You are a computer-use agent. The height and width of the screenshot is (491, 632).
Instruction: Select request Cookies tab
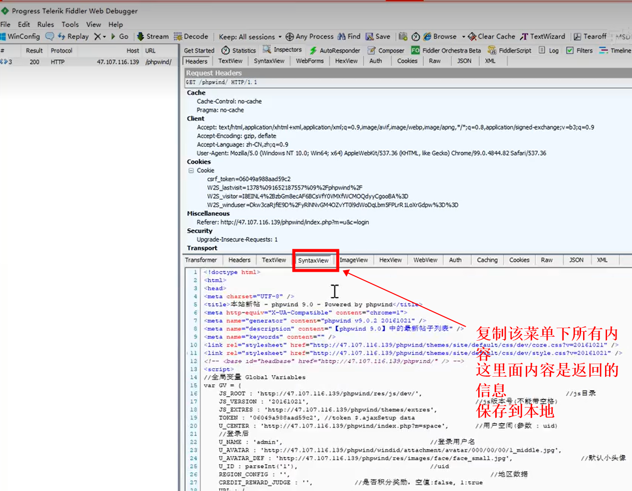[x=407, y=61]
